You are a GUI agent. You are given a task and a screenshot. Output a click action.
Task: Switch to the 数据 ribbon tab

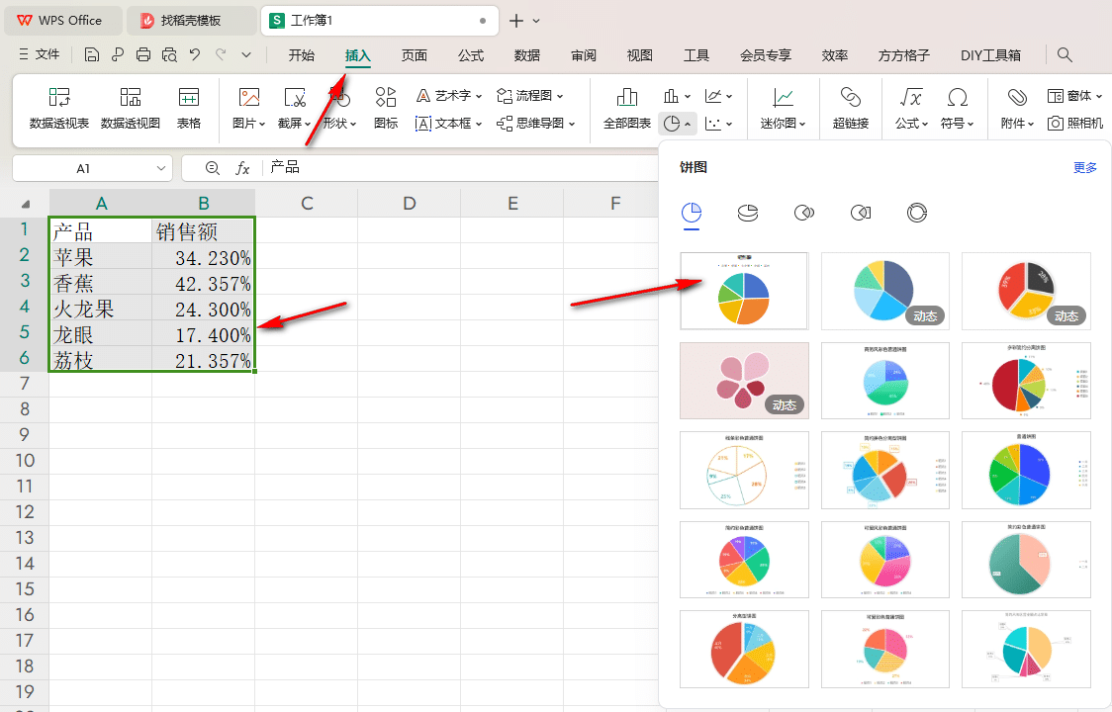(x=527, y=55)
